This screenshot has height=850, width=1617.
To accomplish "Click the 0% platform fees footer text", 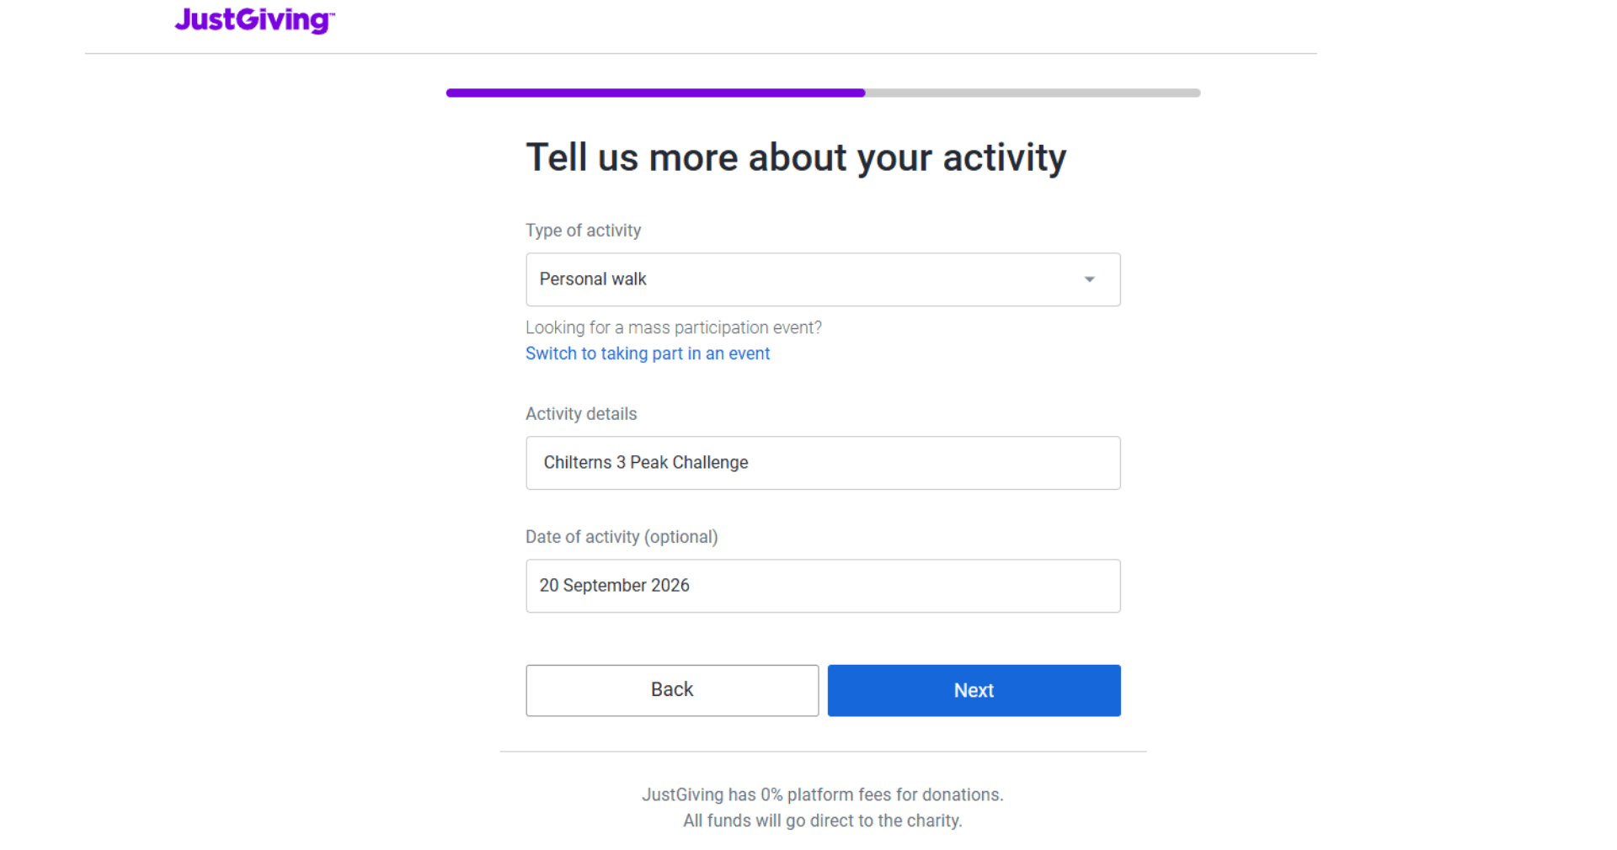I will [x=822, y=794].
